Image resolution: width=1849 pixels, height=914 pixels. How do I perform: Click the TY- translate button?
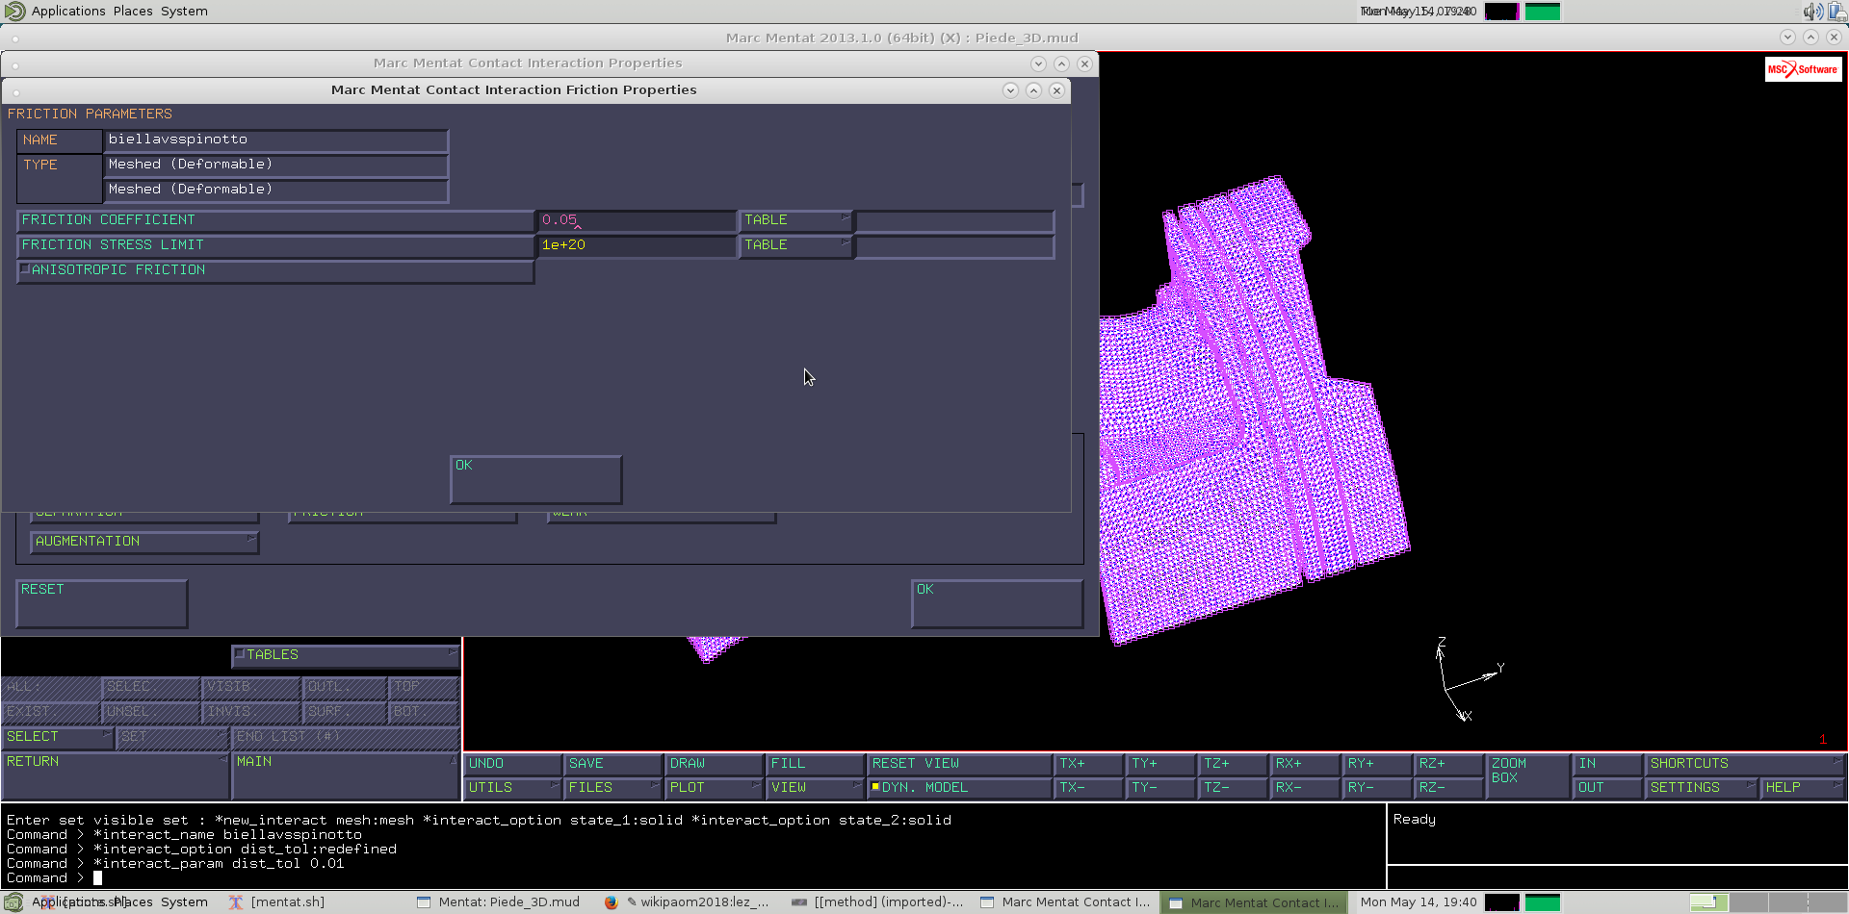[1161, 788]
